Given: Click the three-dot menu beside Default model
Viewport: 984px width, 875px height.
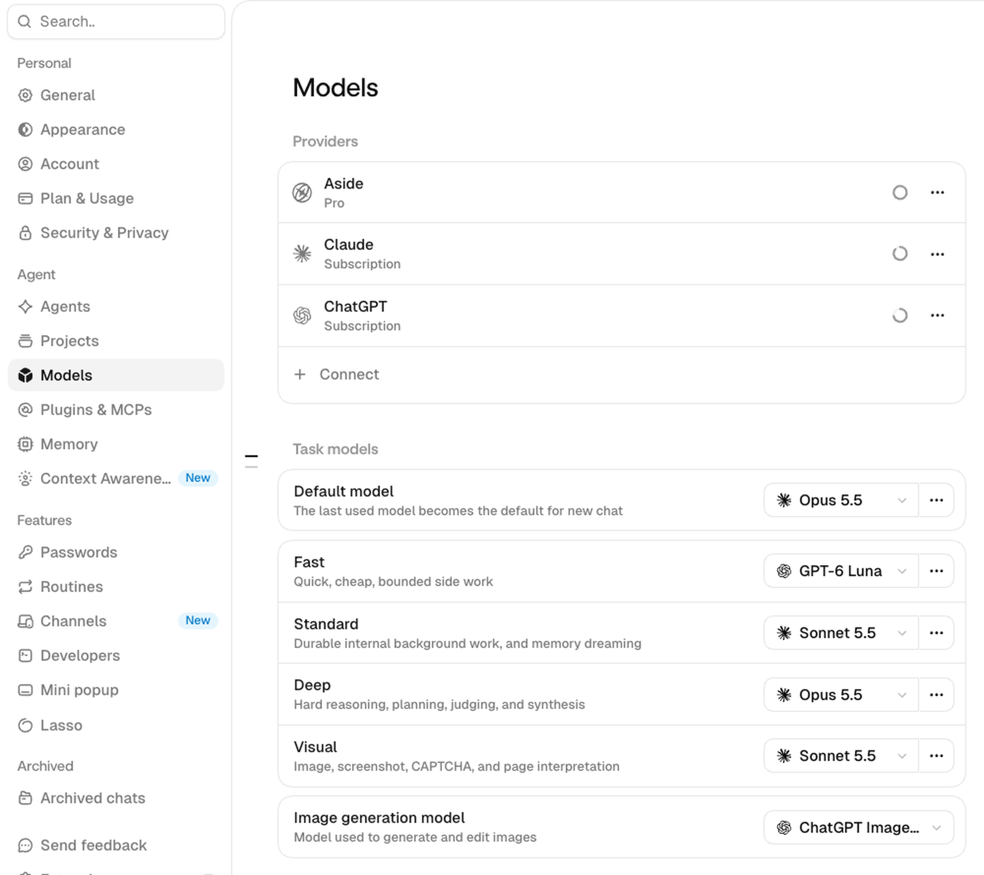Looking at the screenshot, I should [x=936, y=500].
